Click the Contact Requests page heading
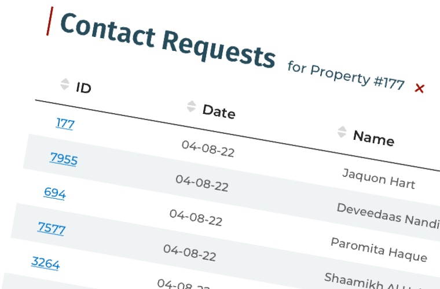Image resolution: width=440 pixels, height=289 pixels. click(x=167, y=40)
